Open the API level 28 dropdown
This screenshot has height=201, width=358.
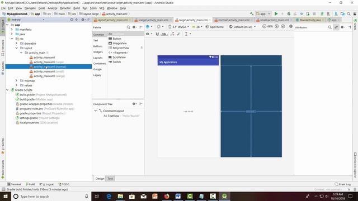coord(197,27)
